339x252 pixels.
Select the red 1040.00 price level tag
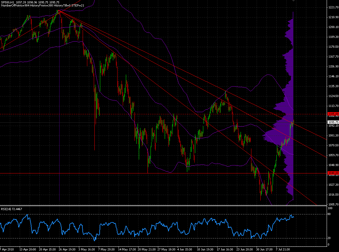pyautogui.click(x=333, y=173)
